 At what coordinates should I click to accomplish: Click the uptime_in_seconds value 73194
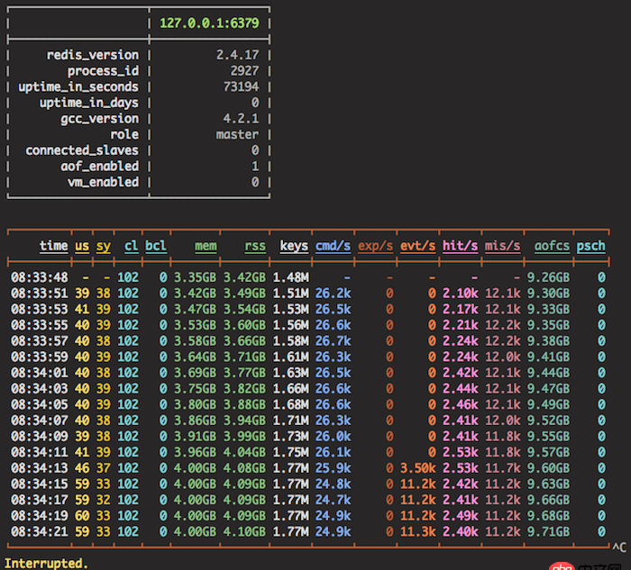click(x=241, y=86)
